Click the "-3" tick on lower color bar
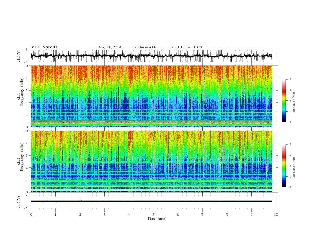This screenshot has height=241, width=311. pos(289,145)
